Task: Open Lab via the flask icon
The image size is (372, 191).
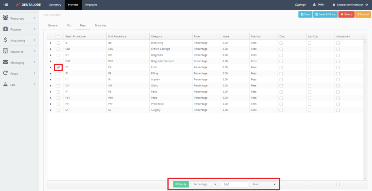Action: 5,84
